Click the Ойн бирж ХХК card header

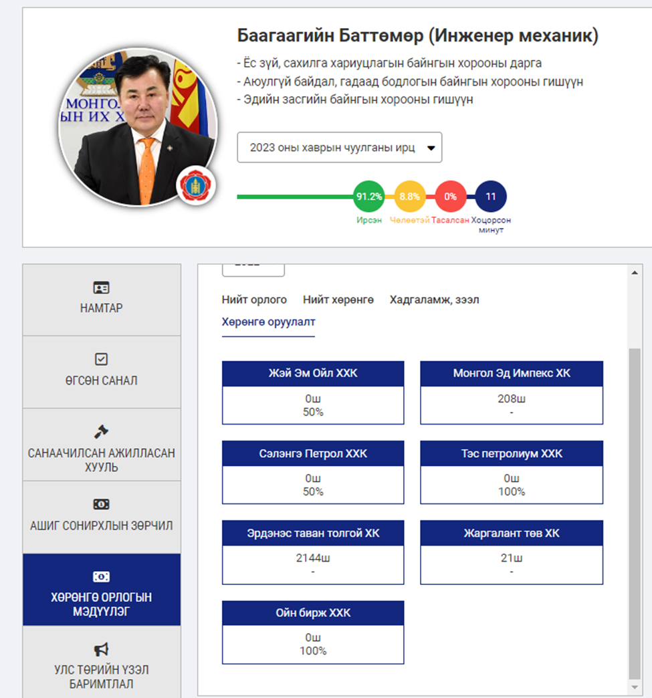[x=313, y=613]
